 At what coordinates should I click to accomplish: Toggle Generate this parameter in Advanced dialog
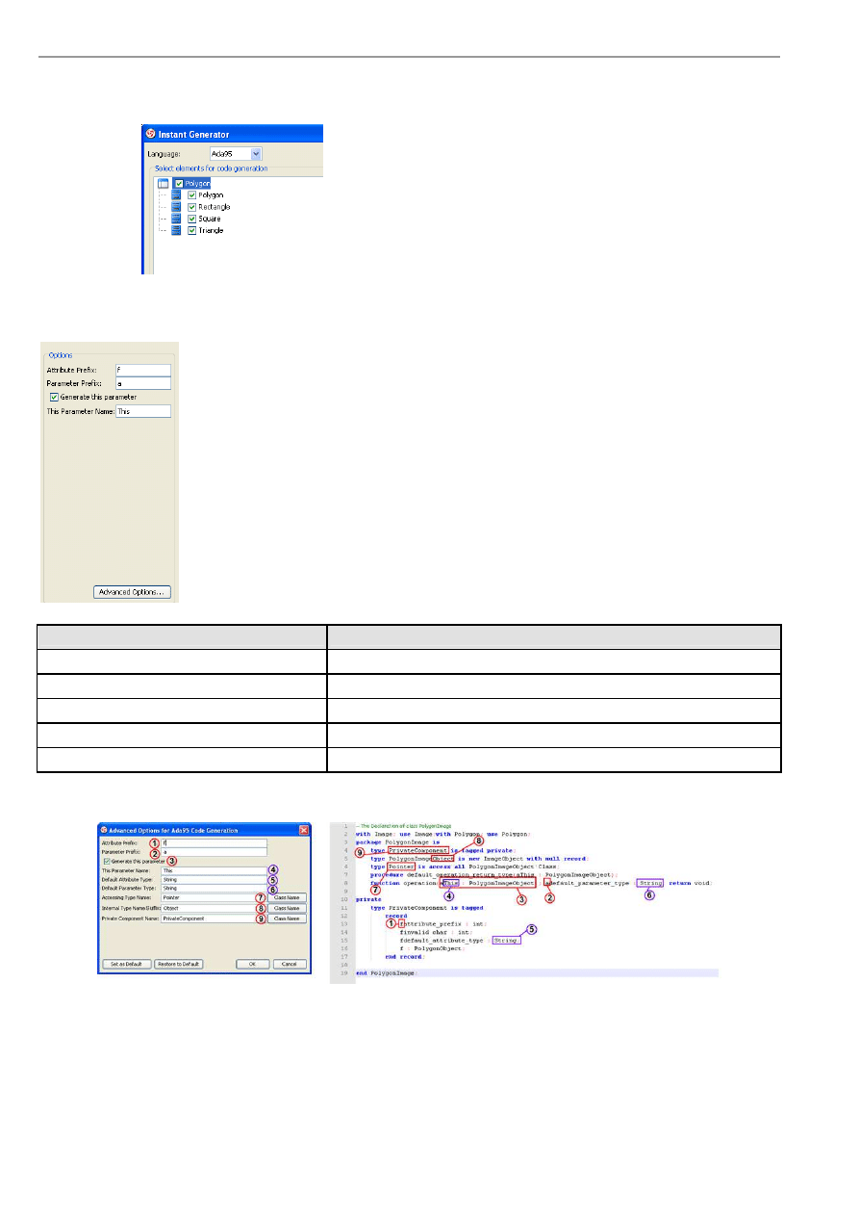click(107, 861)
